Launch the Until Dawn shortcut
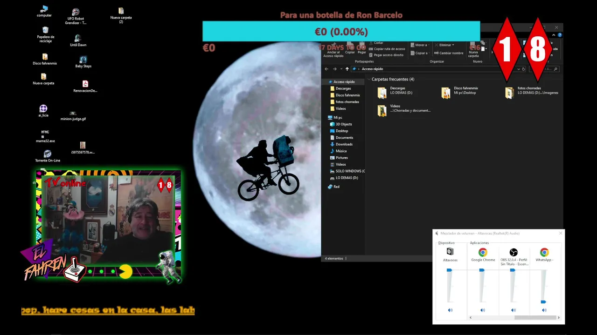The height and width of the screenshot is (335, 597). click(78, 40)
